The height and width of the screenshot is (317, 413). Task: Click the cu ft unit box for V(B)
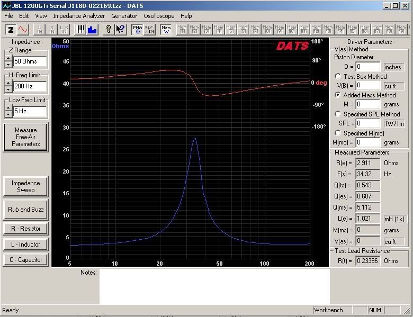click(x=394, y=86)
